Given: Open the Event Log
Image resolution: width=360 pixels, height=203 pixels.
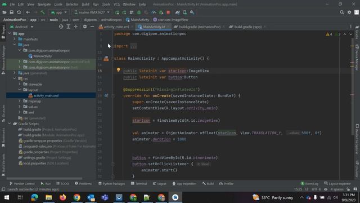Looking at the screenshot, I should tap(309, 184).
